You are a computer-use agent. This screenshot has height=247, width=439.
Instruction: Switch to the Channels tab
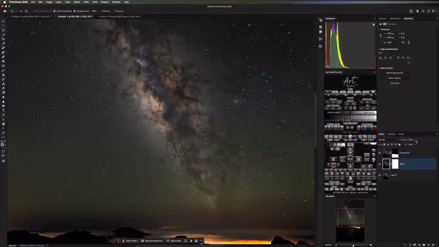tap(391, 134)
